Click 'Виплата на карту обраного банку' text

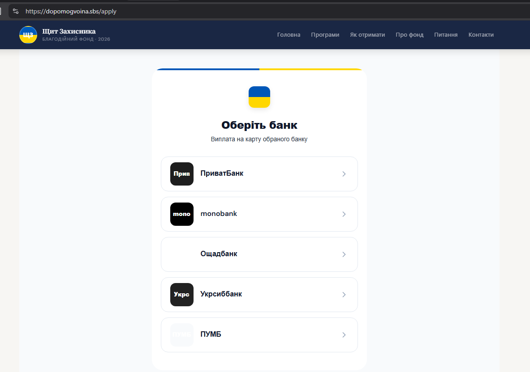[x=259, y=139]
